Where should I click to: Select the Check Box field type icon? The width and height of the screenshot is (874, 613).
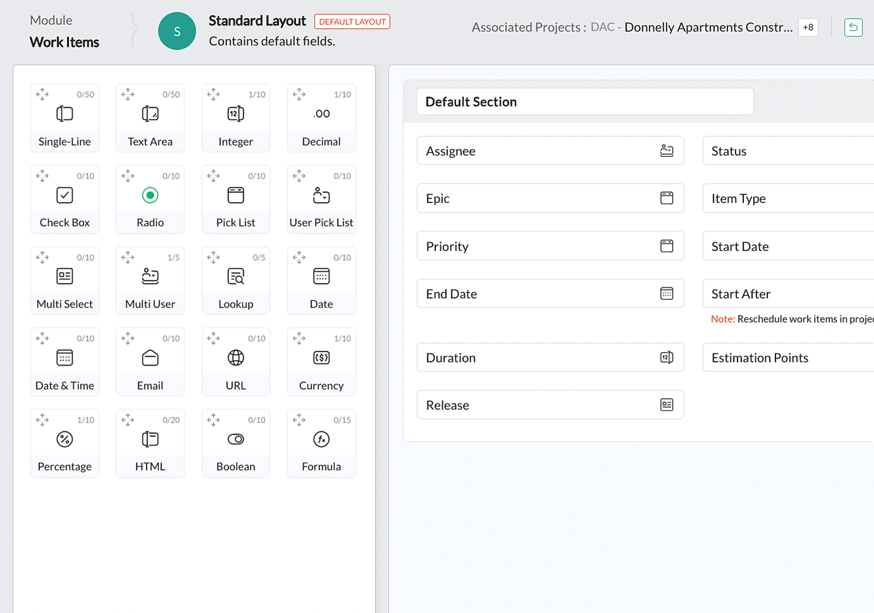coord(64,195)
